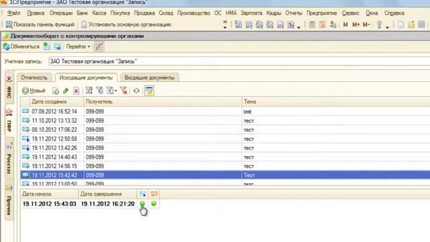This screenshot has height=242, width=430.
Task: Click highlighted row dated 19.11.2012 15:42:42
Action: point(226,175)
